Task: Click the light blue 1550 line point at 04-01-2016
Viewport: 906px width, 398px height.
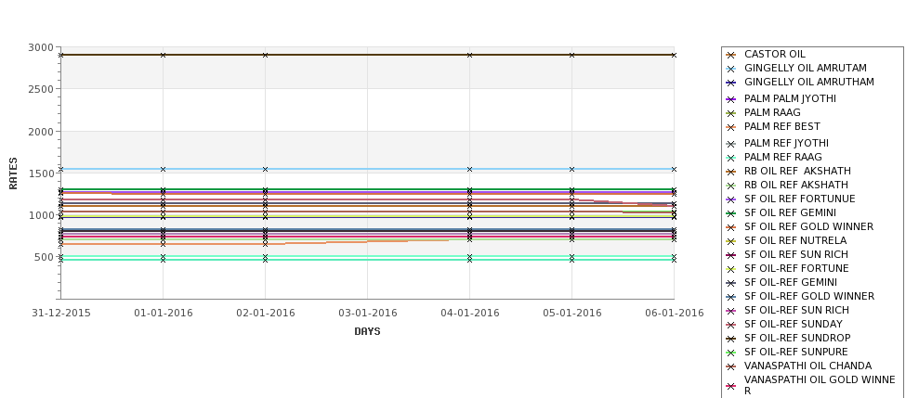Action: coord(470,169)
